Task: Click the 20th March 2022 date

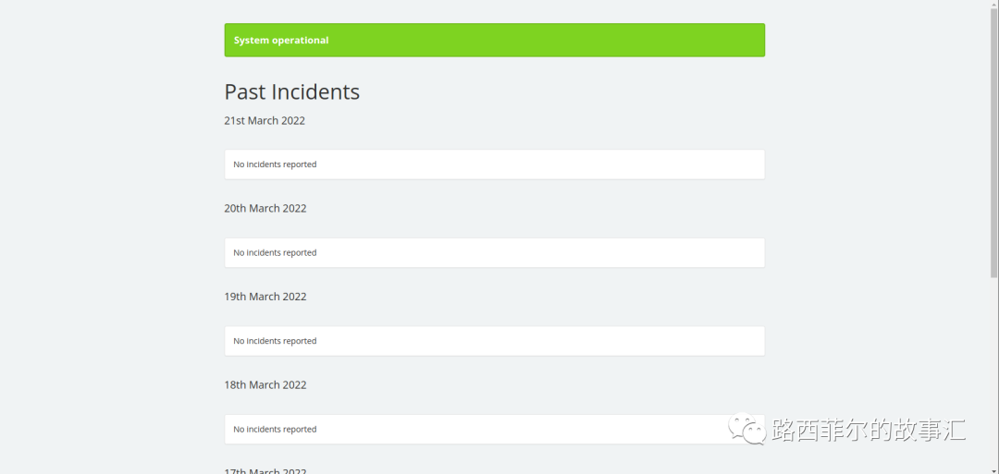Action: (265, 208)
